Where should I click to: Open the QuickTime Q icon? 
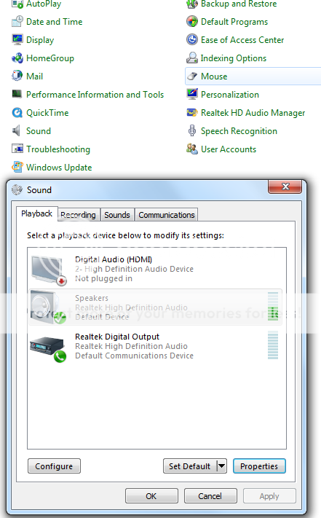(17, 112)
